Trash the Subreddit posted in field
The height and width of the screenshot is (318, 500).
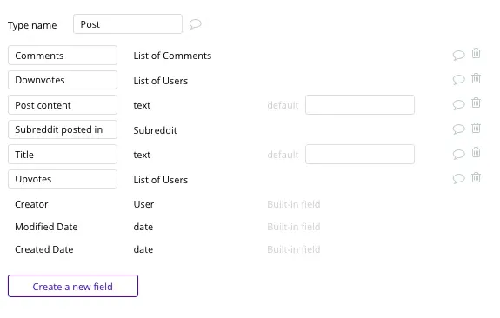(476, 128)
